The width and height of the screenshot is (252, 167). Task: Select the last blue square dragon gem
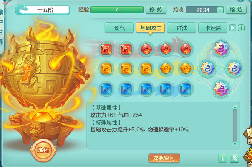coord(186,89)
